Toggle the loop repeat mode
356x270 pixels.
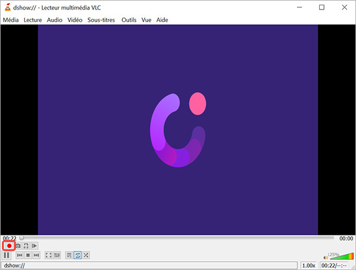point(78,255)
